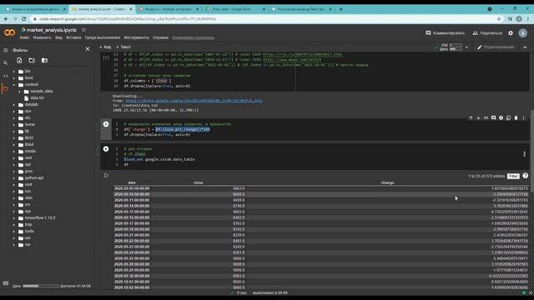Select the data.txt file
Viewport: 534px width, 300px height.
pyautogui.click(x=37, y=98)
